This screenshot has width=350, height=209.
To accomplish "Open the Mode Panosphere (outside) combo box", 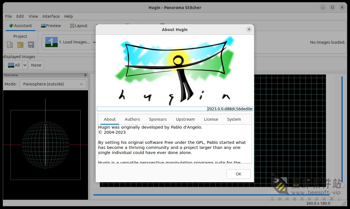I will pyautogui.click(x=53, y=84).
